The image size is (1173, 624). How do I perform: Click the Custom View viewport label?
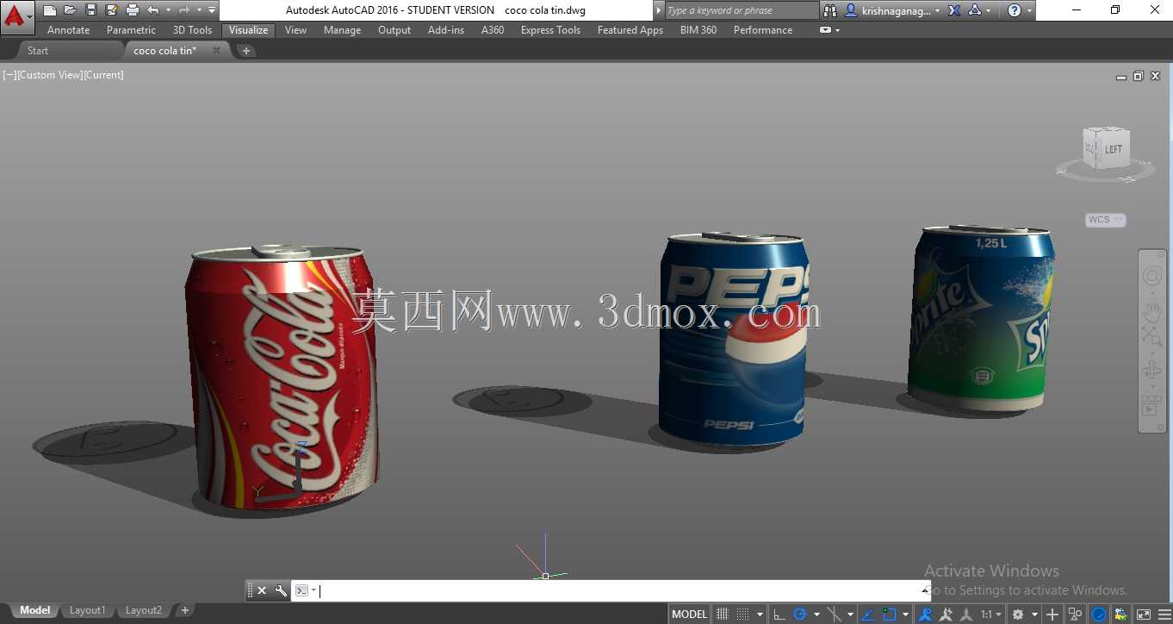[x=49, y=75]
